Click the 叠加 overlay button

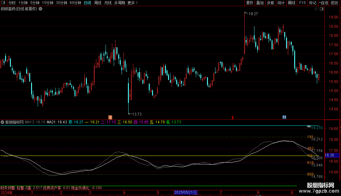[260, 3]
